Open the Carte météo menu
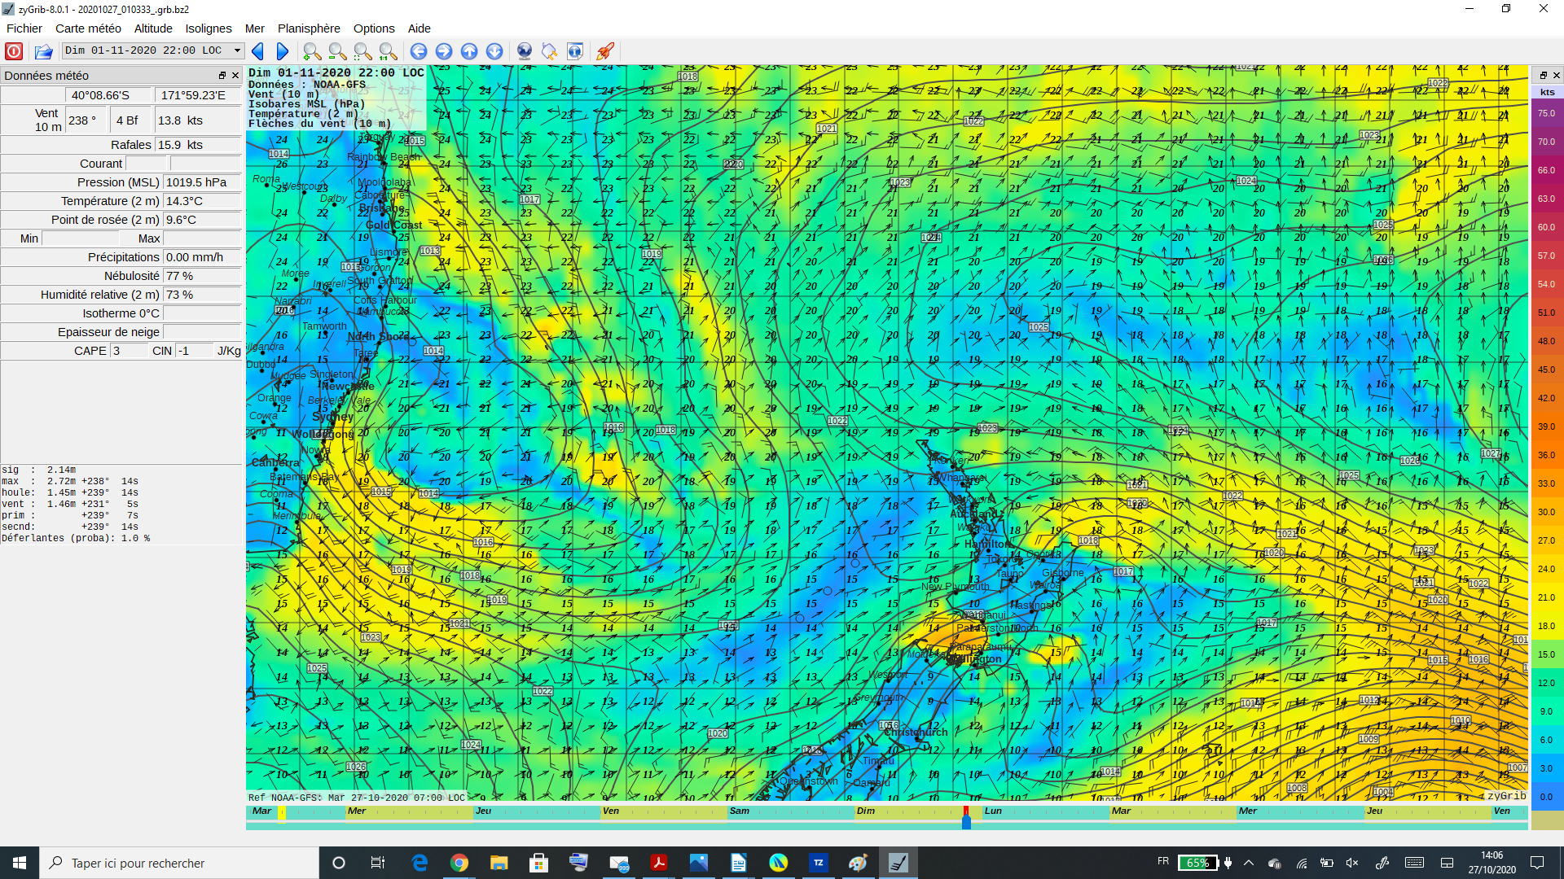Image resolution: width=1564 pixels, height=879 pixels. 88,28
